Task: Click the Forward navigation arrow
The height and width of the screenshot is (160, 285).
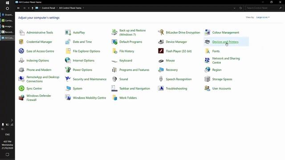Action: click(x=24, y=8)
